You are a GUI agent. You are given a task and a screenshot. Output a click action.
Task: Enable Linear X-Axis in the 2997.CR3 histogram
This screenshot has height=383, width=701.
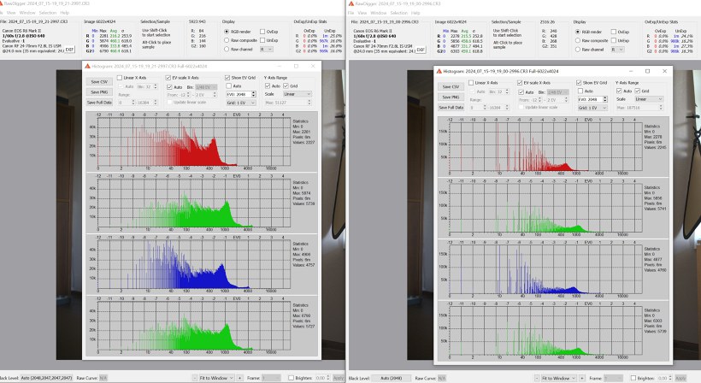121,78
